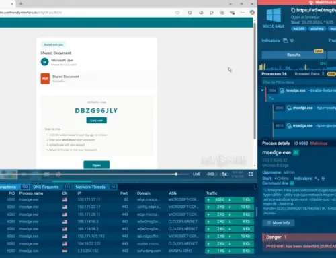This screenshot has width=336, height=258.
Task: Click the first blue tag before phishing
Action: [299, 28]
